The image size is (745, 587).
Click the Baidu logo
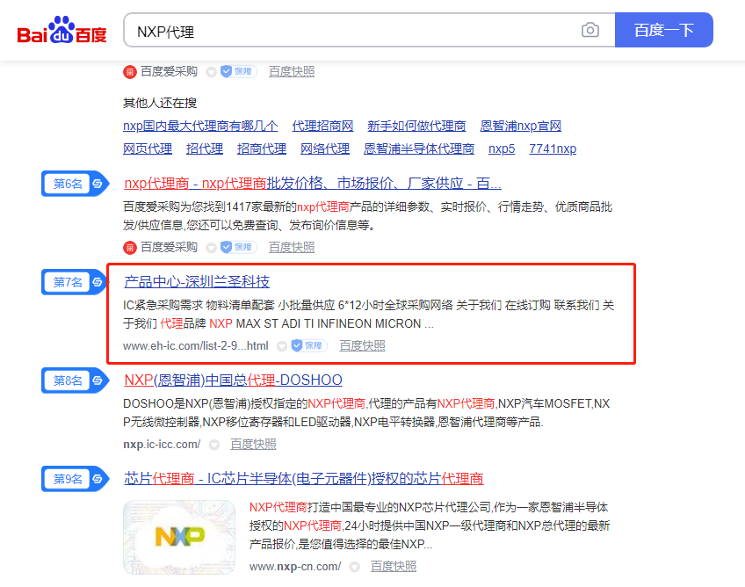(62, 32)
